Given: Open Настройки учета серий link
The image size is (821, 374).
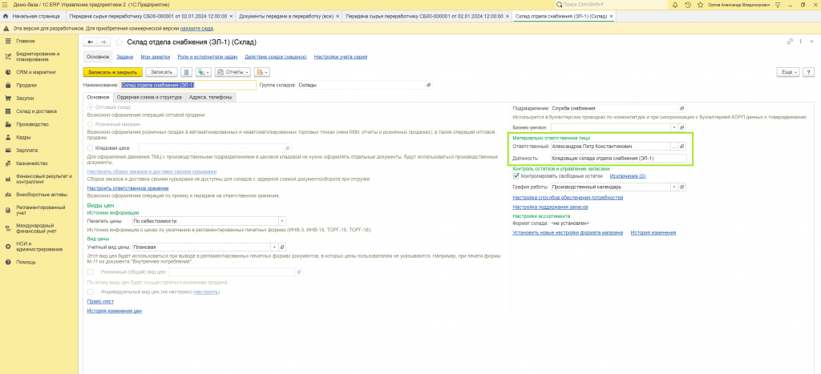Looking at the screenshot, I should click(x=341, y=57).
